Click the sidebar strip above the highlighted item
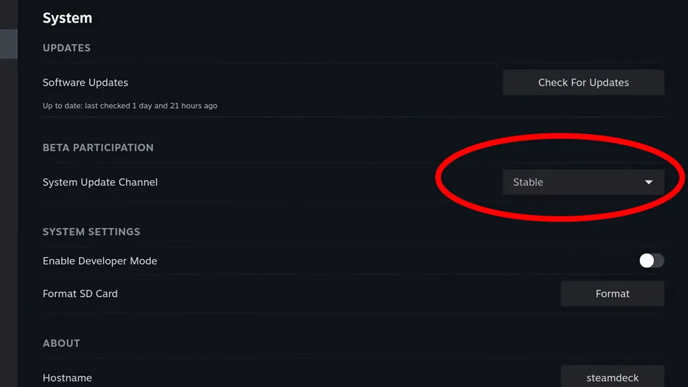Image resolution: width=688 pixels, height=387 pixels. (x=8, y=14)
